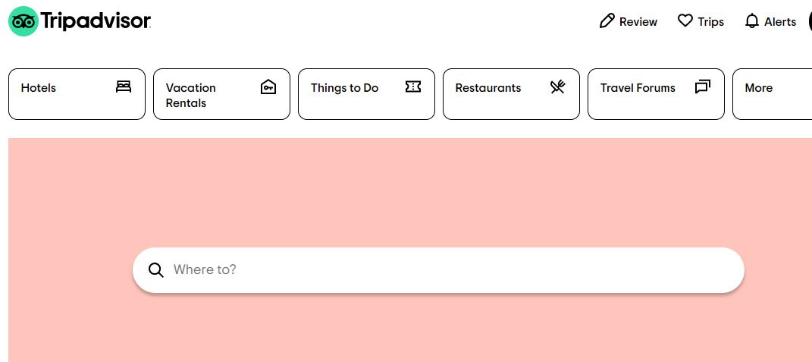Viewport: 812px width, 362px height.
Task: Focus the Where to? search field
Action: 438,270
